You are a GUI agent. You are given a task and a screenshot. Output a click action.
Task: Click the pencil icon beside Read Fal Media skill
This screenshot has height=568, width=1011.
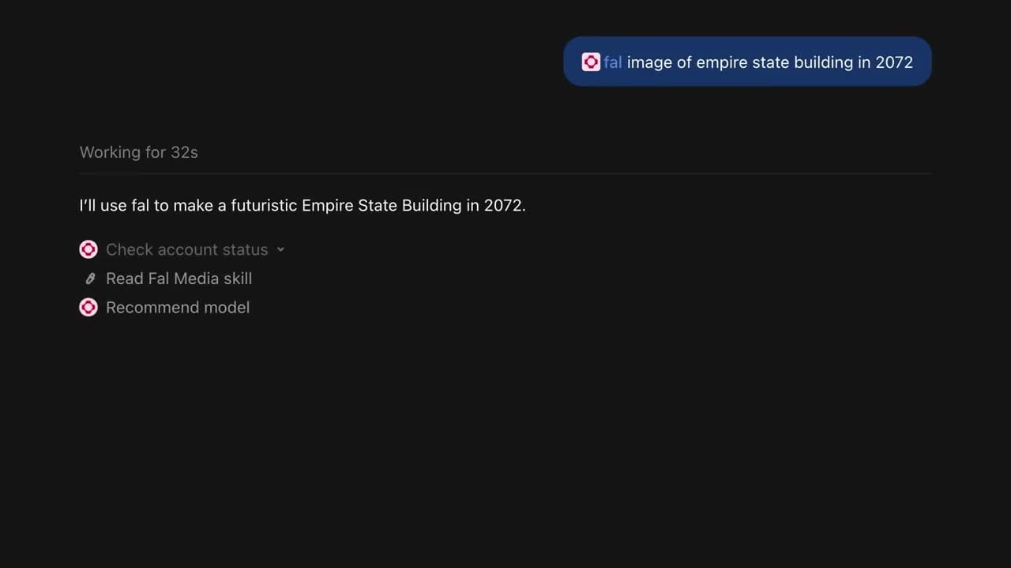pos(90,278)
